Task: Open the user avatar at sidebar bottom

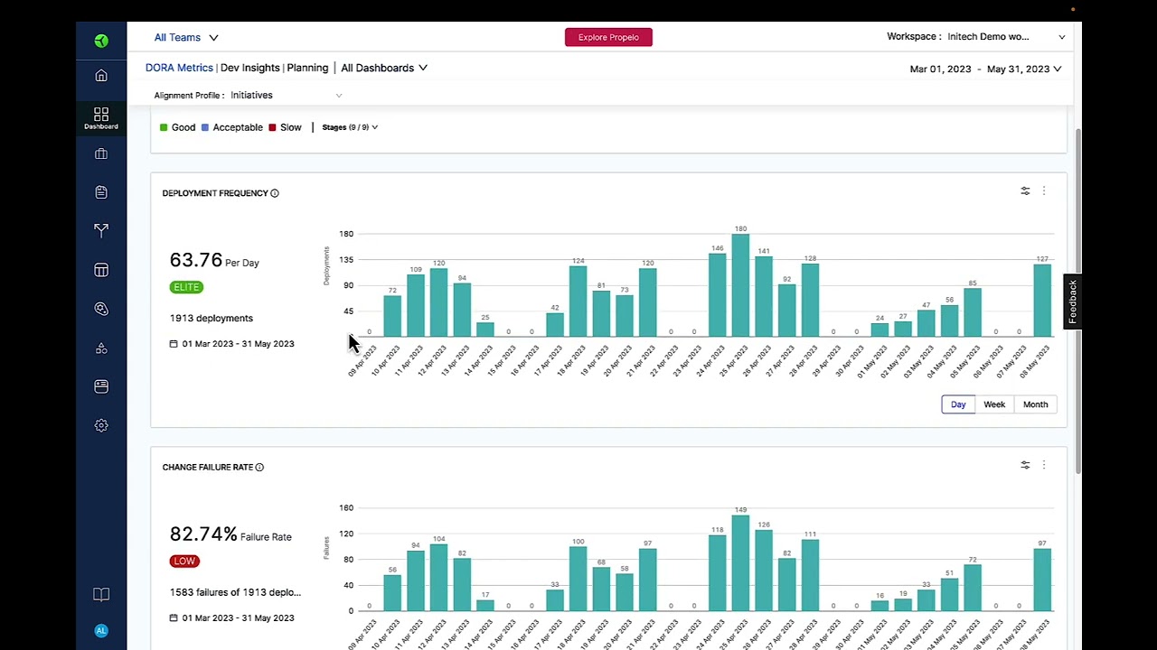Action: [x=101, y=631]
